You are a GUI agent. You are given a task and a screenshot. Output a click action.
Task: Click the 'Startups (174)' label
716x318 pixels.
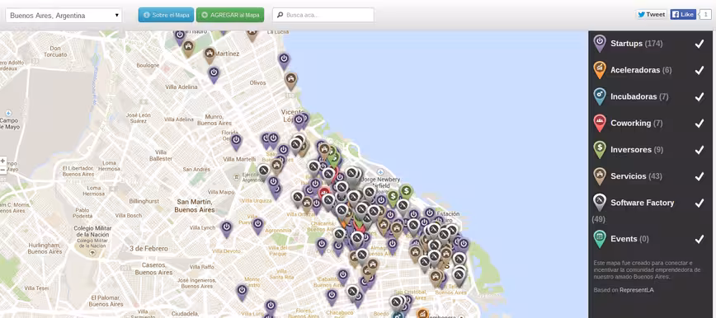636,44
